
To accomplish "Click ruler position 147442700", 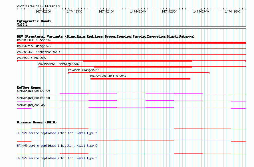I will [201, 11].
